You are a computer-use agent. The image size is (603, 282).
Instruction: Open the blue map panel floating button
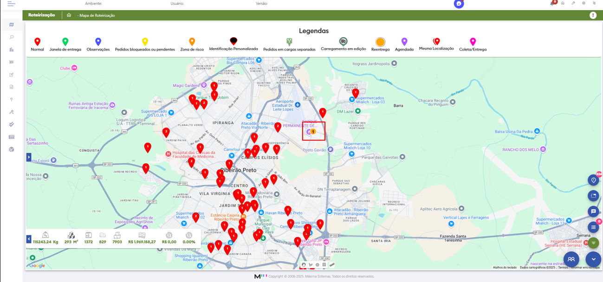click(593, 196)
